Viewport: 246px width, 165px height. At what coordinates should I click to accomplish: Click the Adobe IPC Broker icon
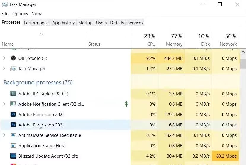coord(13,94)
